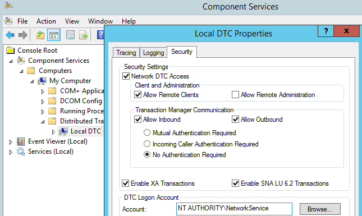The image size is (362, 216).
Task: Click the Browse... button for account
Action: (x=320, y=209)
